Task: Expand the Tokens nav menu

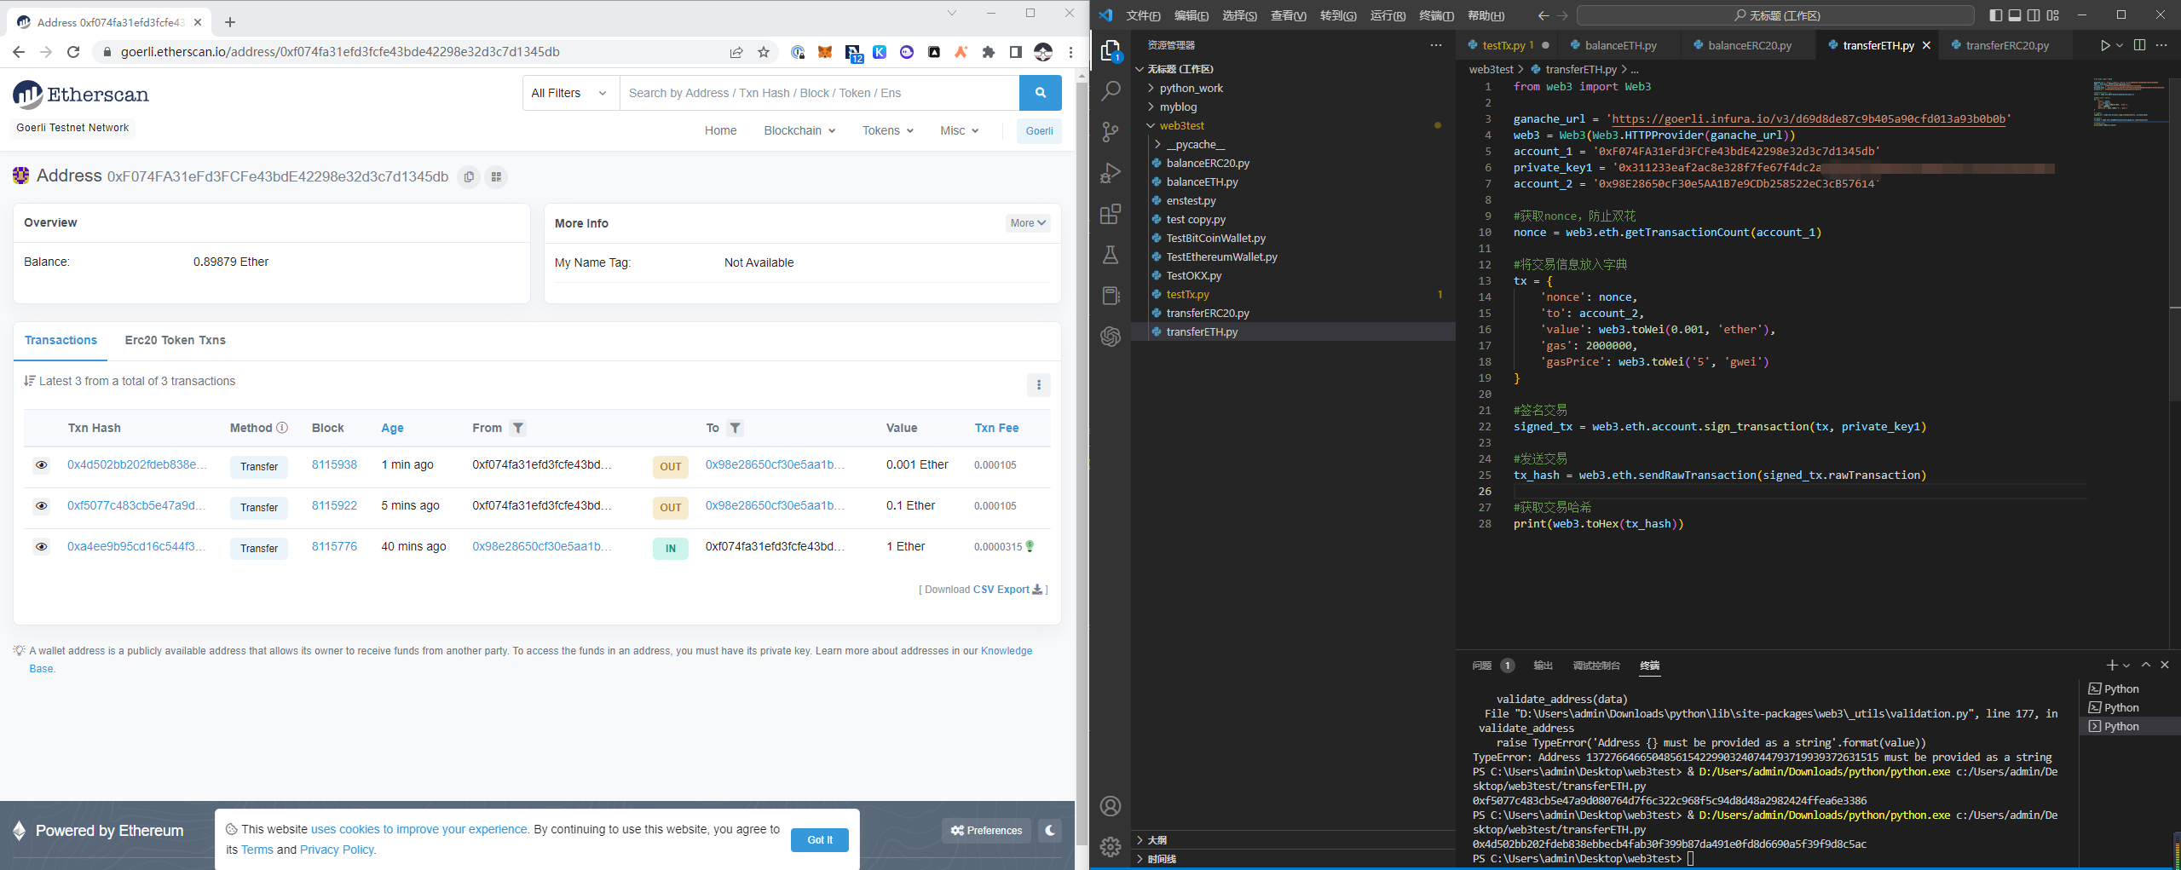Action: coord(887,130)
